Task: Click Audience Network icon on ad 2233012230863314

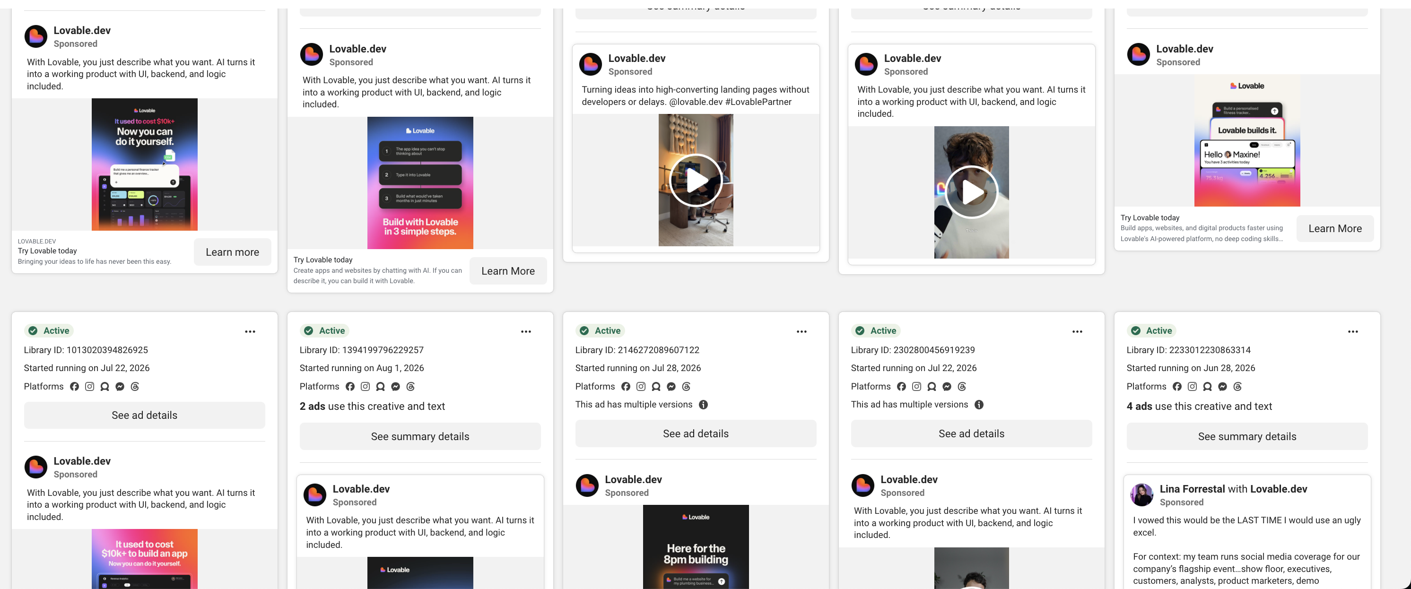Action: pyautogui.click(x=1207, y=387)
